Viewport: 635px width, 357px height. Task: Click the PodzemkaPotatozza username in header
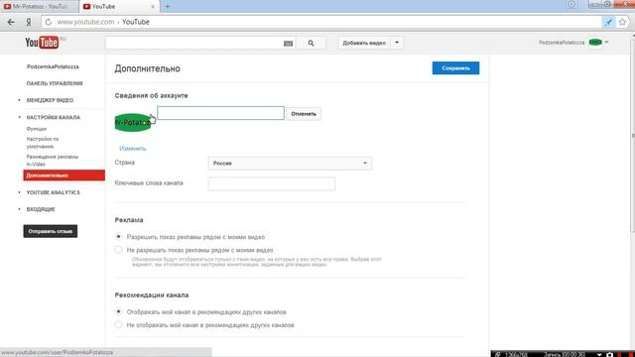(x=562, y=43)
